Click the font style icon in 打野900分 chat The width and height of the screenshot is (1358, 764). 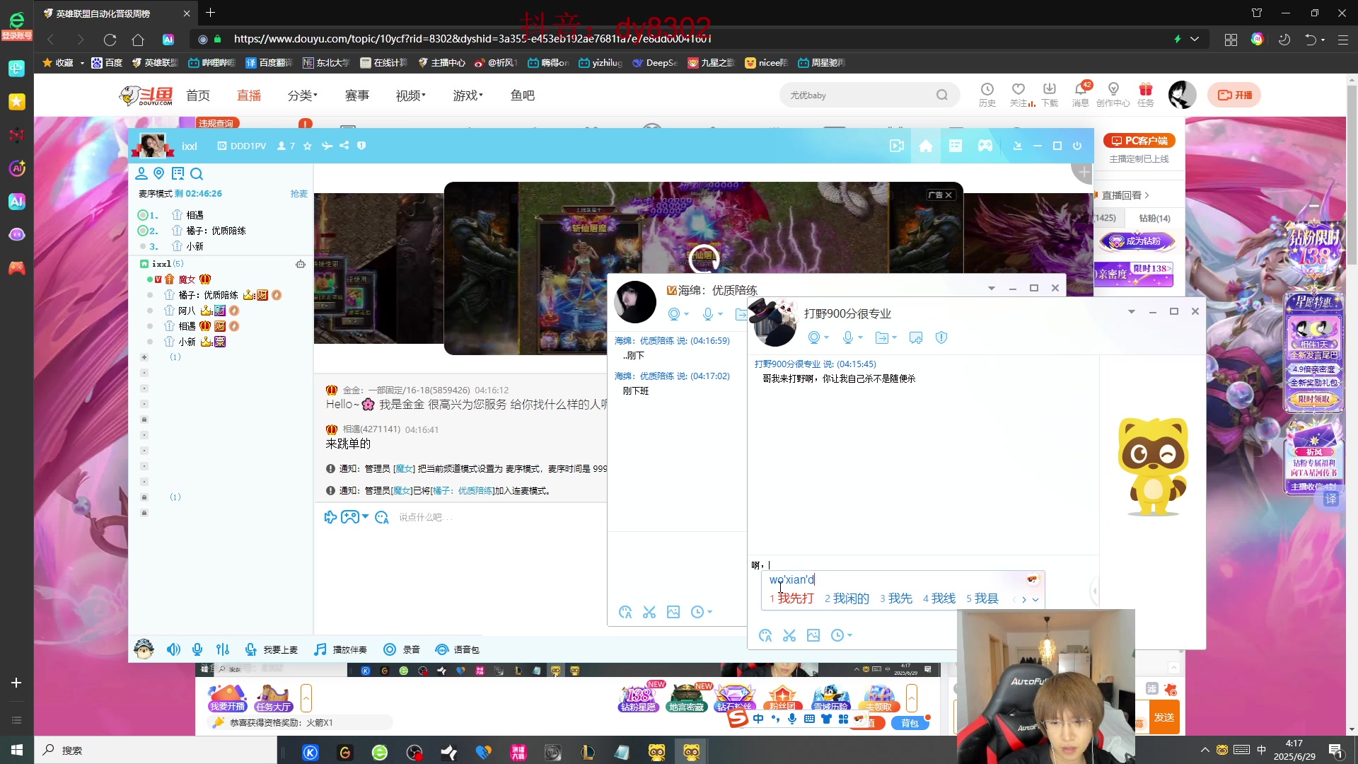[765, 635]
